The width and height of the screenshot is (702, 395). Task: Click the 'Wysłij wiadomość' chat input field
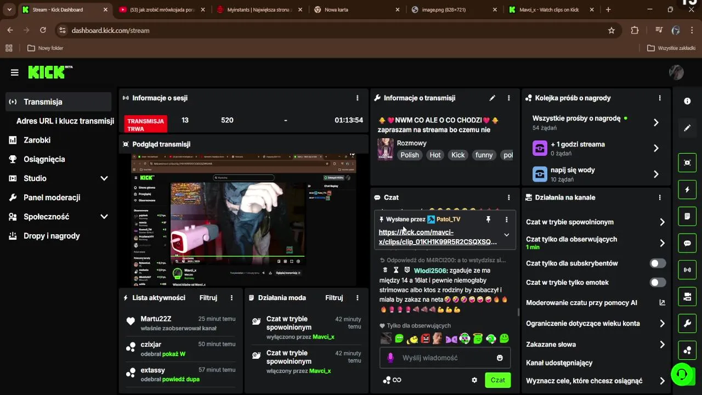tap(445, 358)
